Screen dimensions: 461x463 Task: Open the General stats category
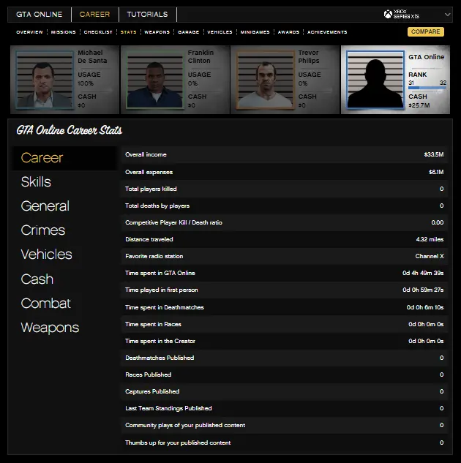tap(45, 206)
